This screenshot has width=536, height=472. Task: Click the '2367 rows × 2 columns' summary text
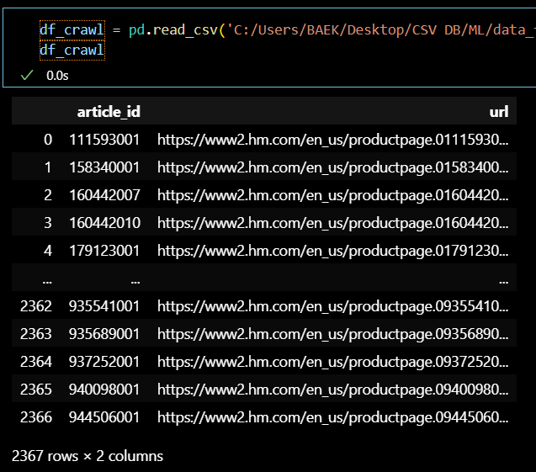tap(88, 456)
